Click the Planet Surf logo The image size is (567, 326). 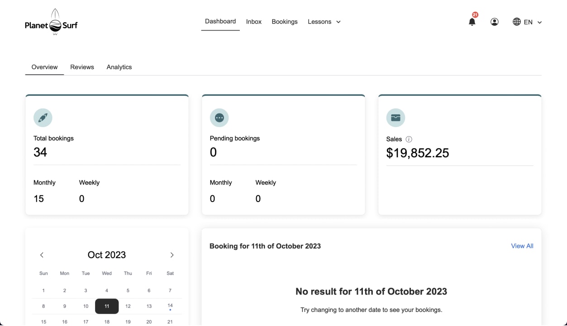click(51, 23)
